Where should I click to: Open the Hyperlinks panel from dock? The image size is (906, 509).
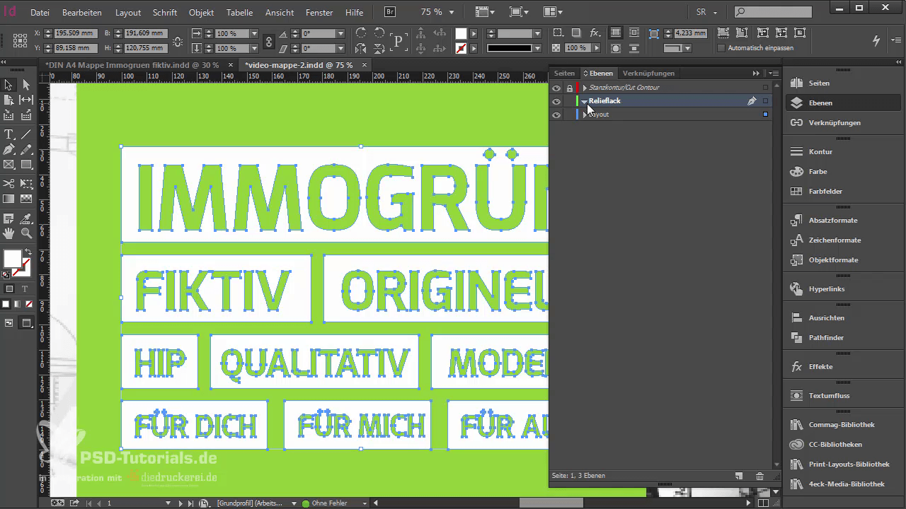coord(826,288)
